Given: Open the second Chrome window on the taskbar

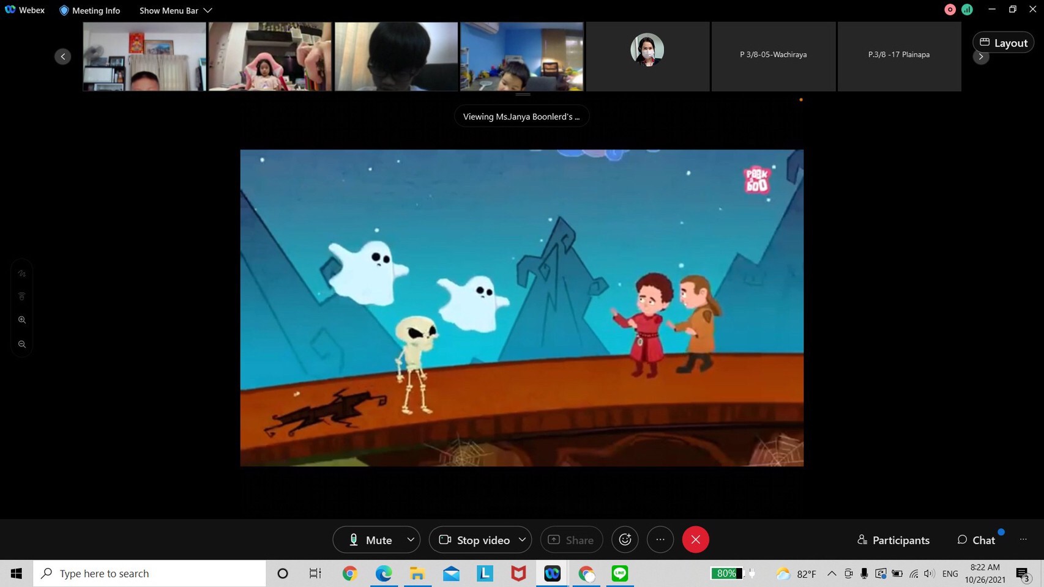Looking at the screenshot, I should click(x=586, y=574).
